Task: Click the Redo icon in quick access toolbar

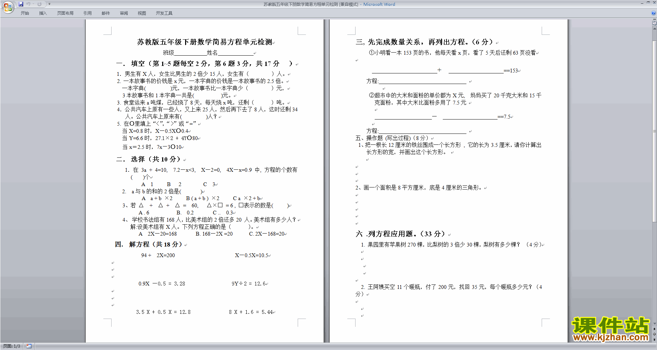Action: 39,4
